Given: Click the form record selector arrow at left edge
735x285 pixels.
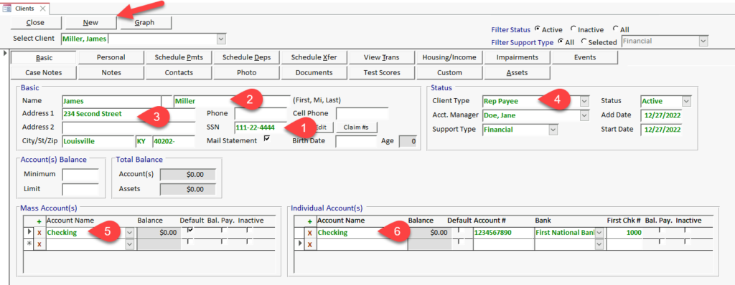Looking at the screenshot, I should [x=5, y=54].
